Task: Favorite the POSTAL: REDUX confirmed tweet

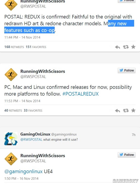Action: [x=133, y=47]
